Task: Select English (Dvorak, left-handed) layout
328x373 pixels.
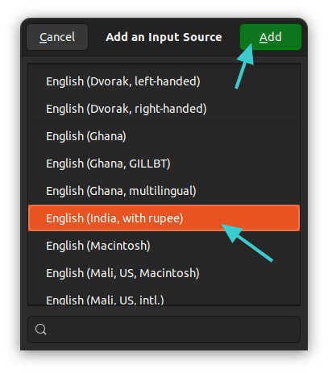Action: [164, 81]
